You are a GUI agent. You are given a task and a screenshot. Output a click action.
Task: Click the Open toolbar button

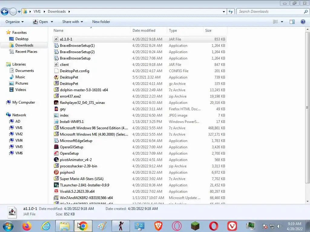point(41,22)
